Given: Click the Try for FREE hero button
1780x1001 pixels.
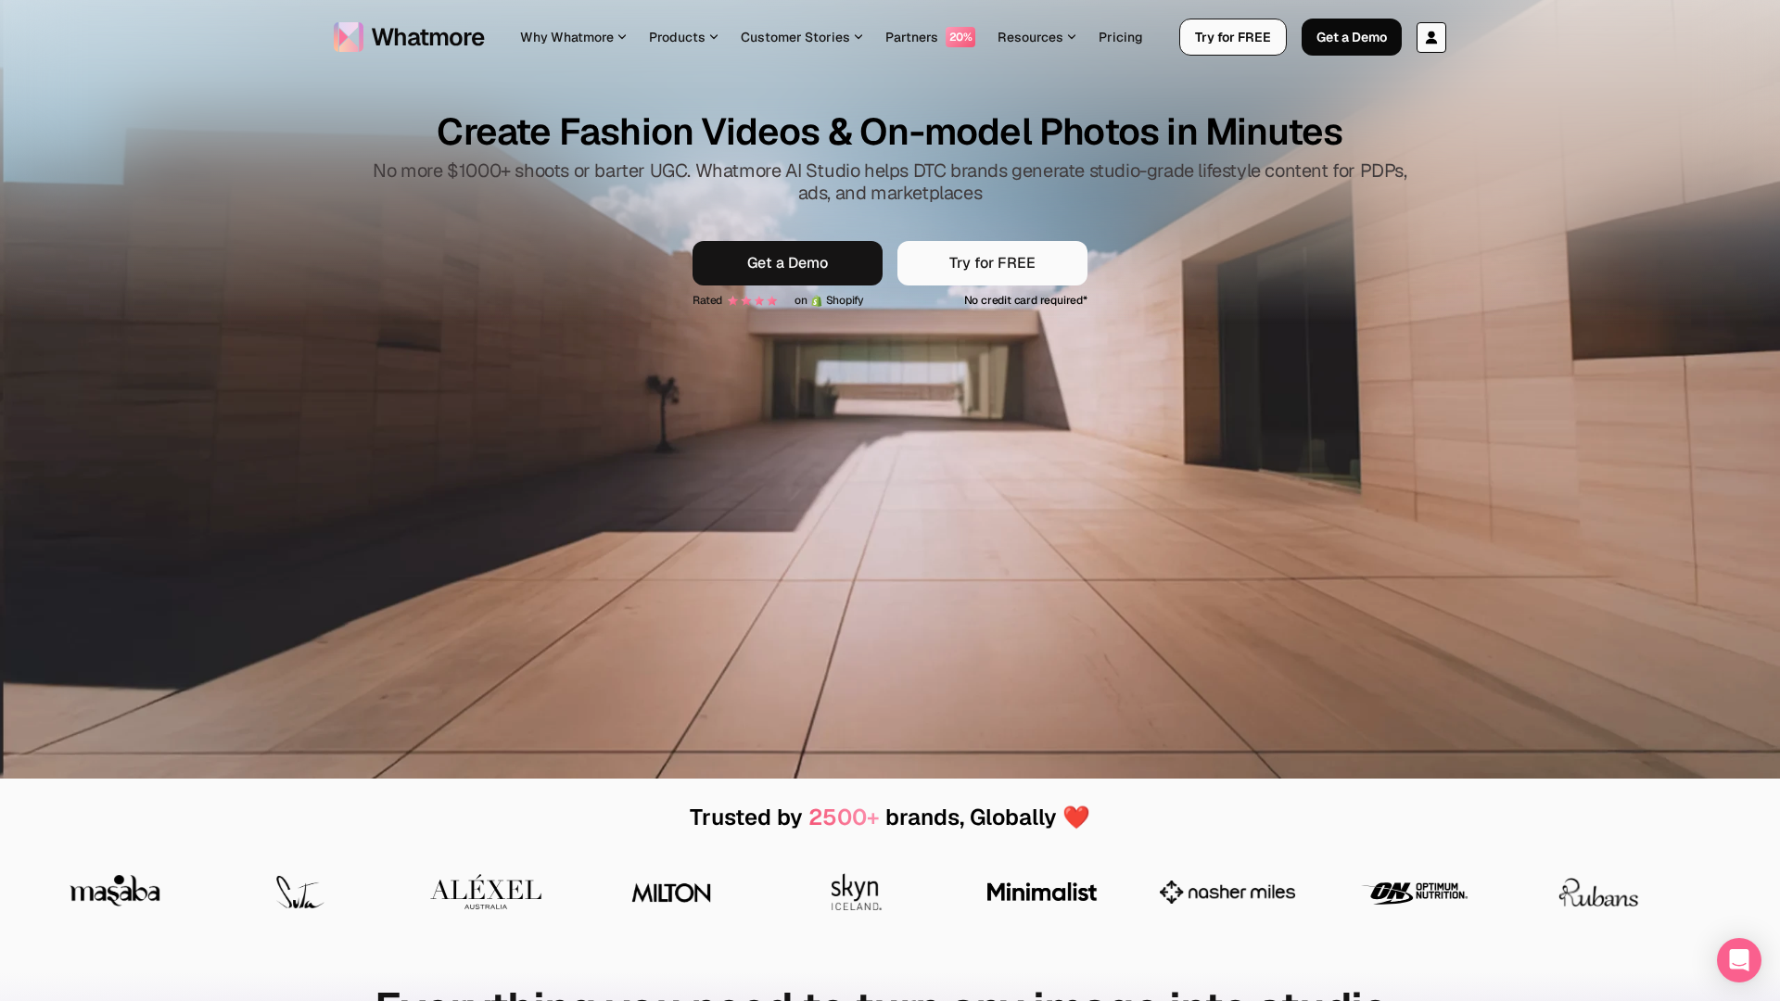Looking at the screenshot, I should click(x=991, y=262).
